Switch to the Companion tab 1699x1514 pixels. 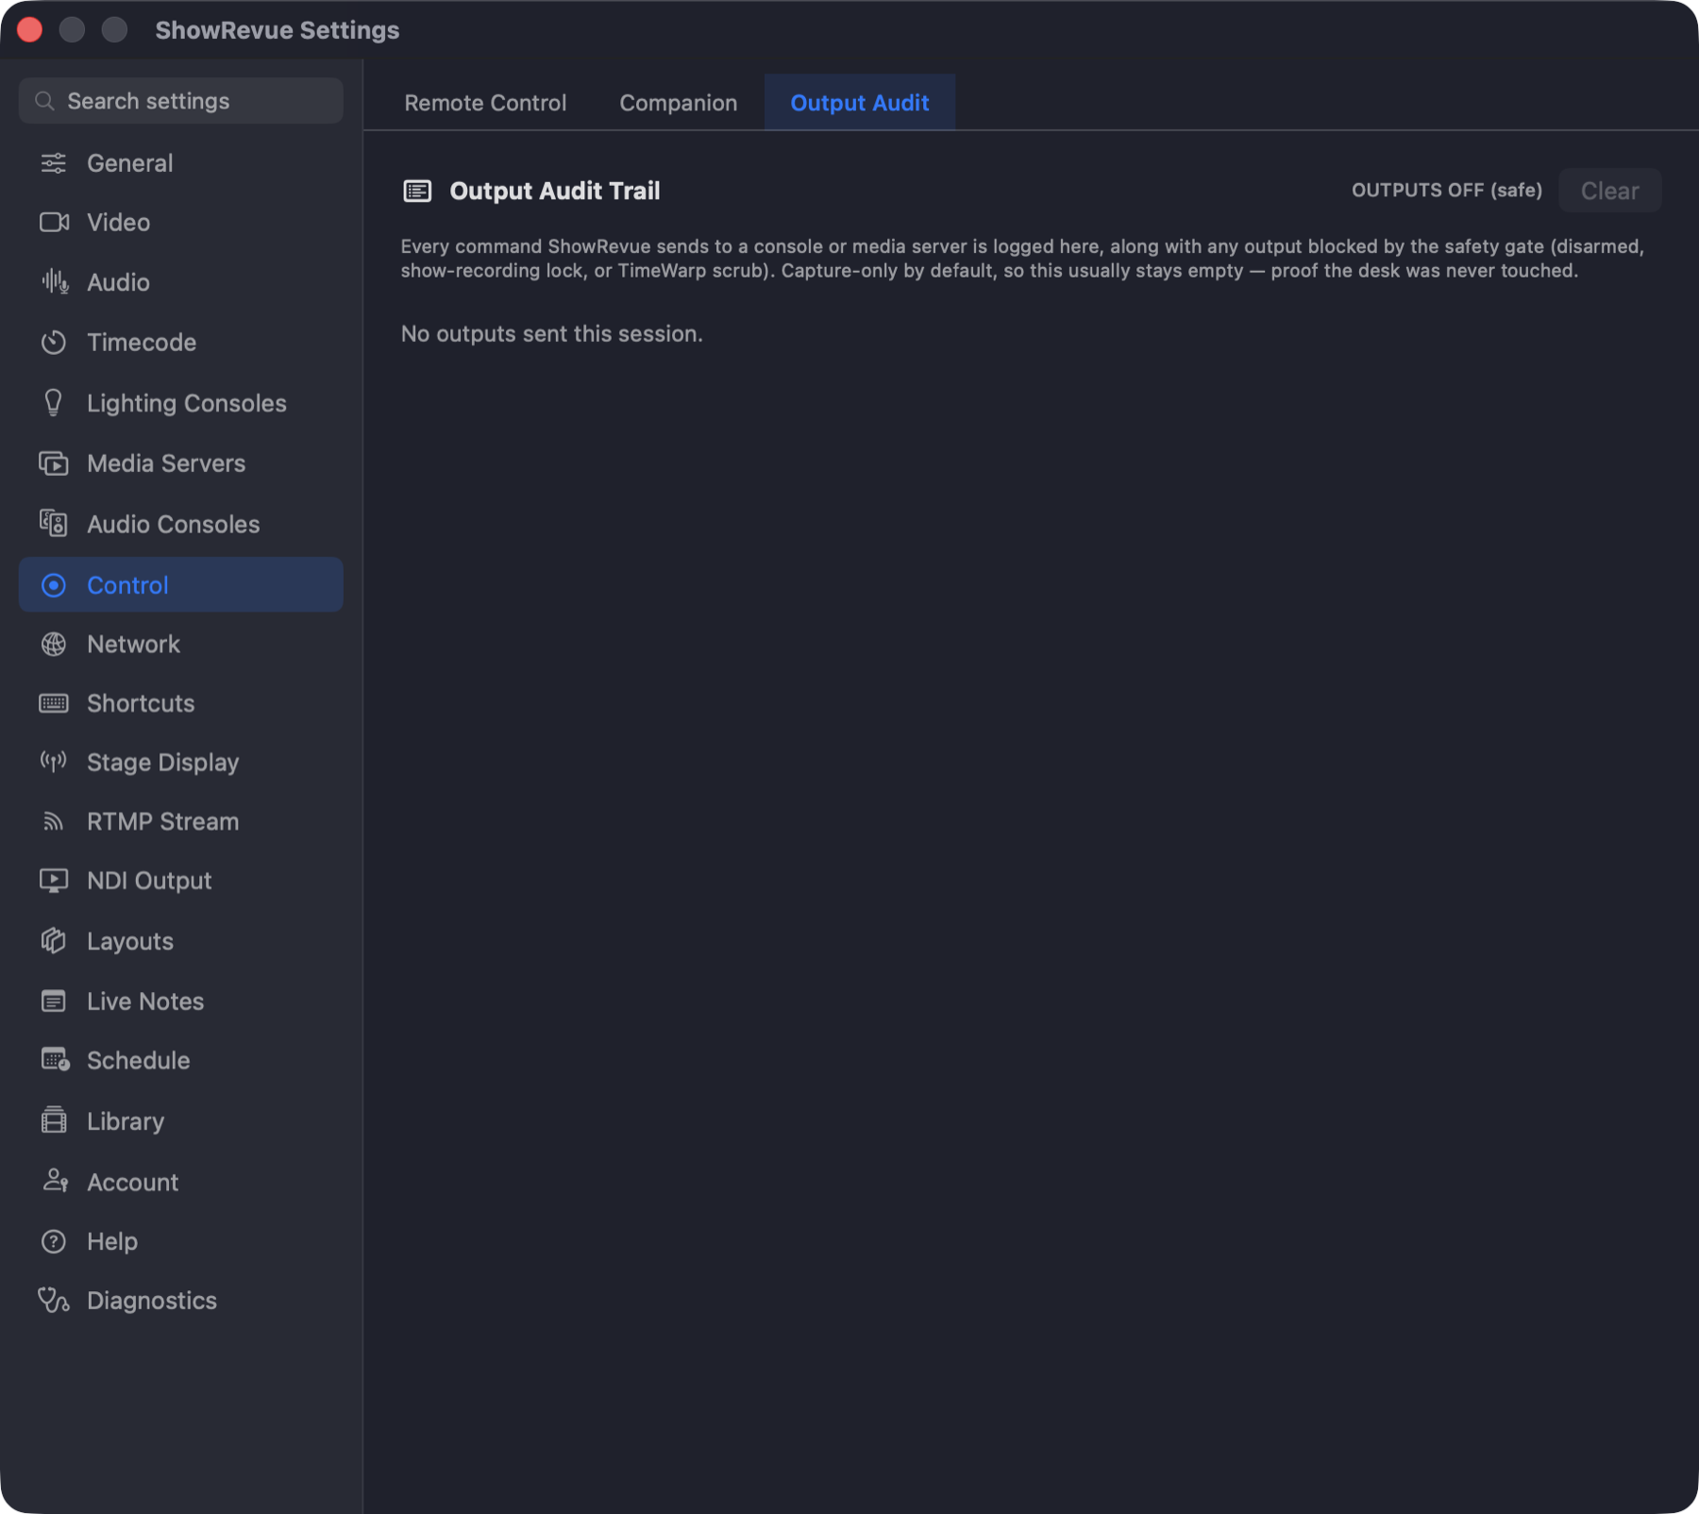678,103
